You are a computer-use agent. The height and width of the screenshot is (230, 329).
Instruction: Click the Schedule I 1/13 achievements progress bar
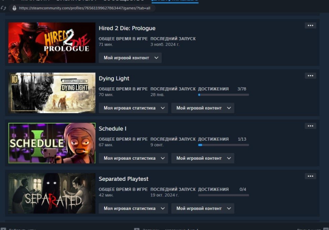[223, 145]
